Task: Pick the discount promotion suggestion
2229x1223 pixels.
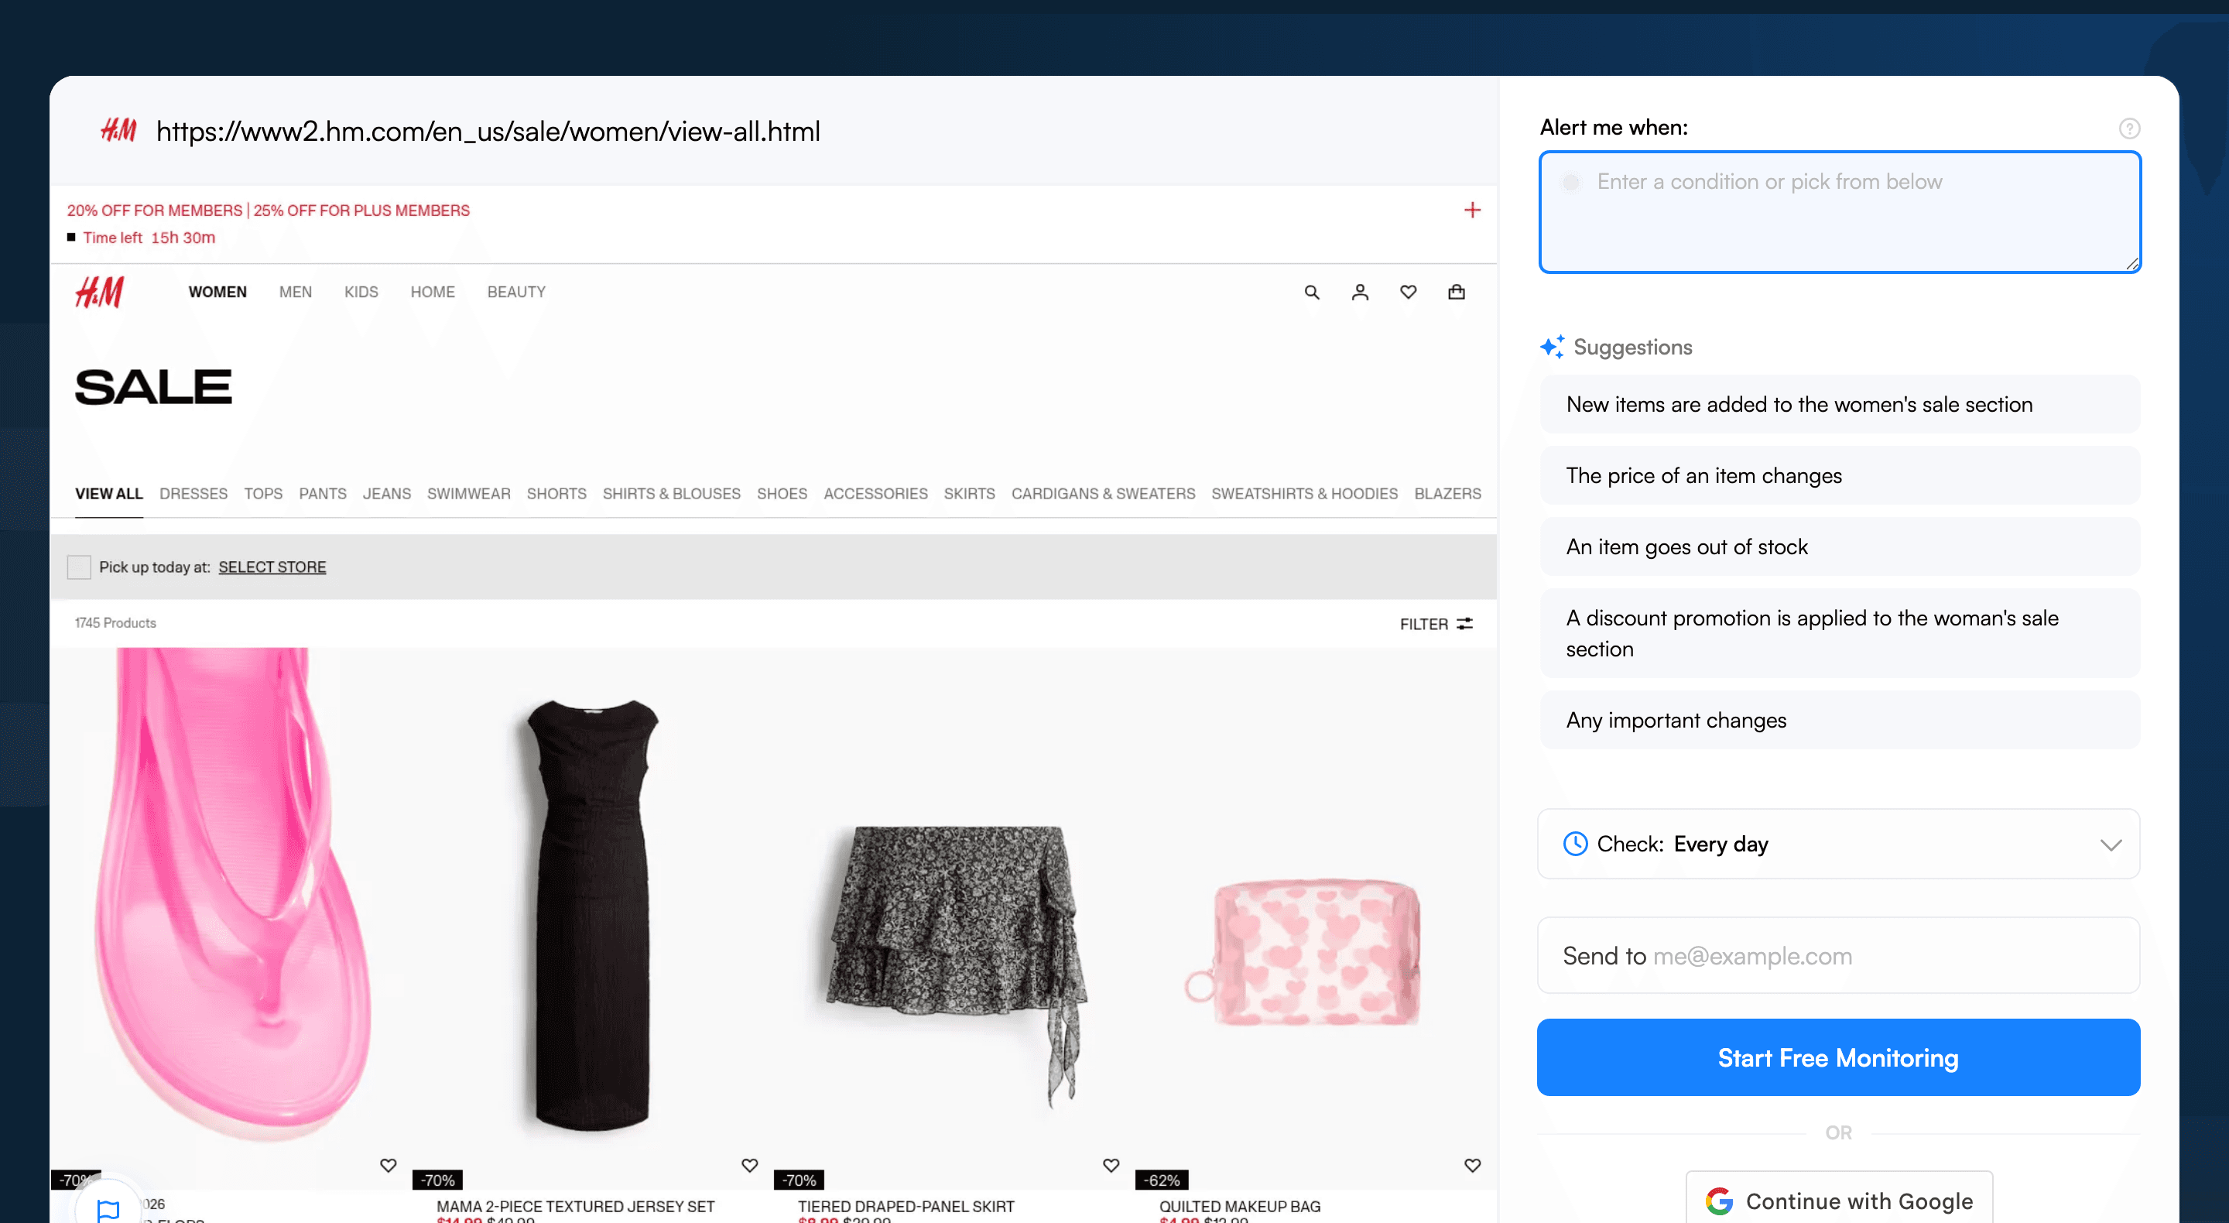Action: 1839,634
